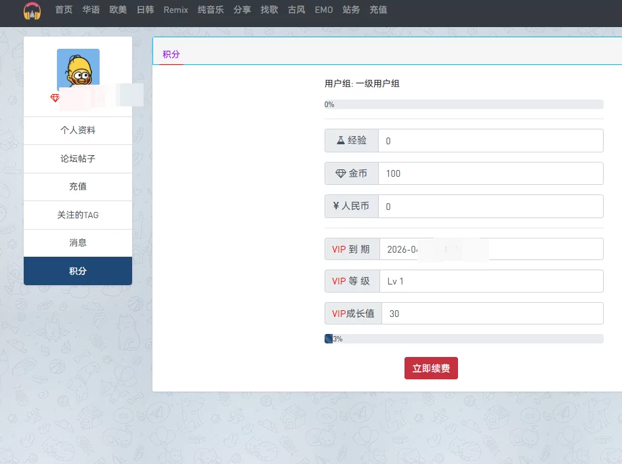The height and width of the screenshot is (464, 622).
Task: Click the 立即续费 renew button
Action: coord(431,368)
